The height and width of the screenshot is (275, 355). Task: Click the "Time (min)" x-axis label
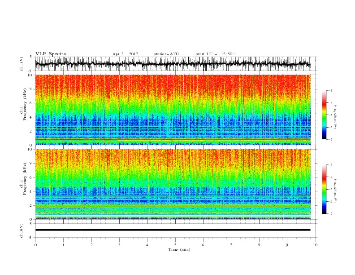(179, 249)
